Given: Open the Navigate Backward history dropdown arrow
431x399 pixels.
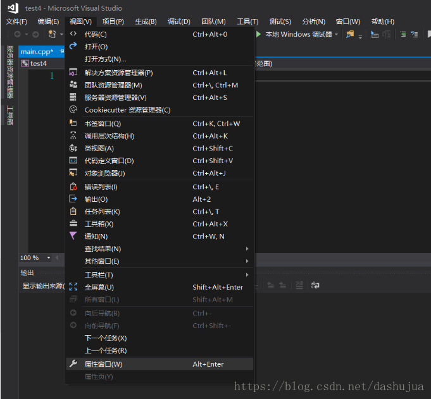Looking at the screenshot, I should (27, 34).
